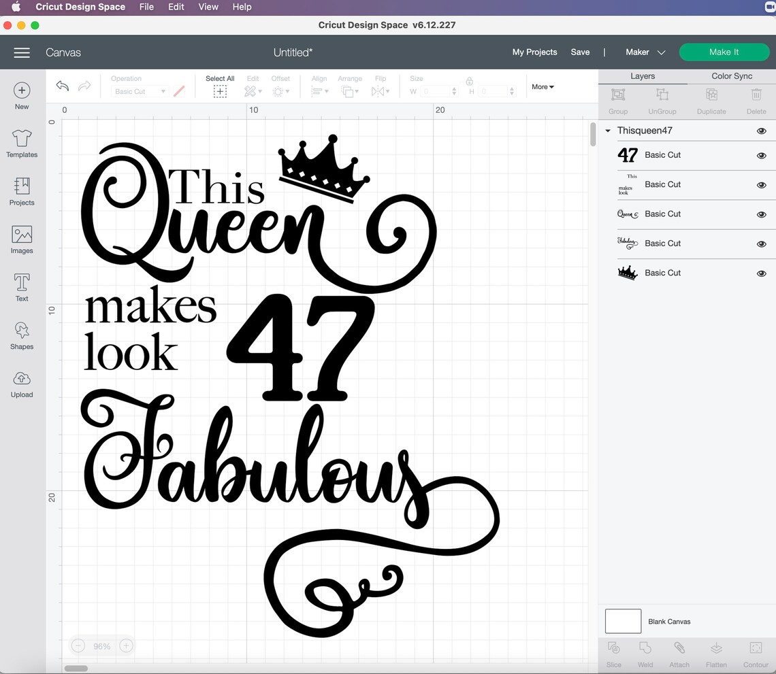776x674 pixels.
Task: Click the Undo arrow in the toolbar
Action: [x=62, y=86]
